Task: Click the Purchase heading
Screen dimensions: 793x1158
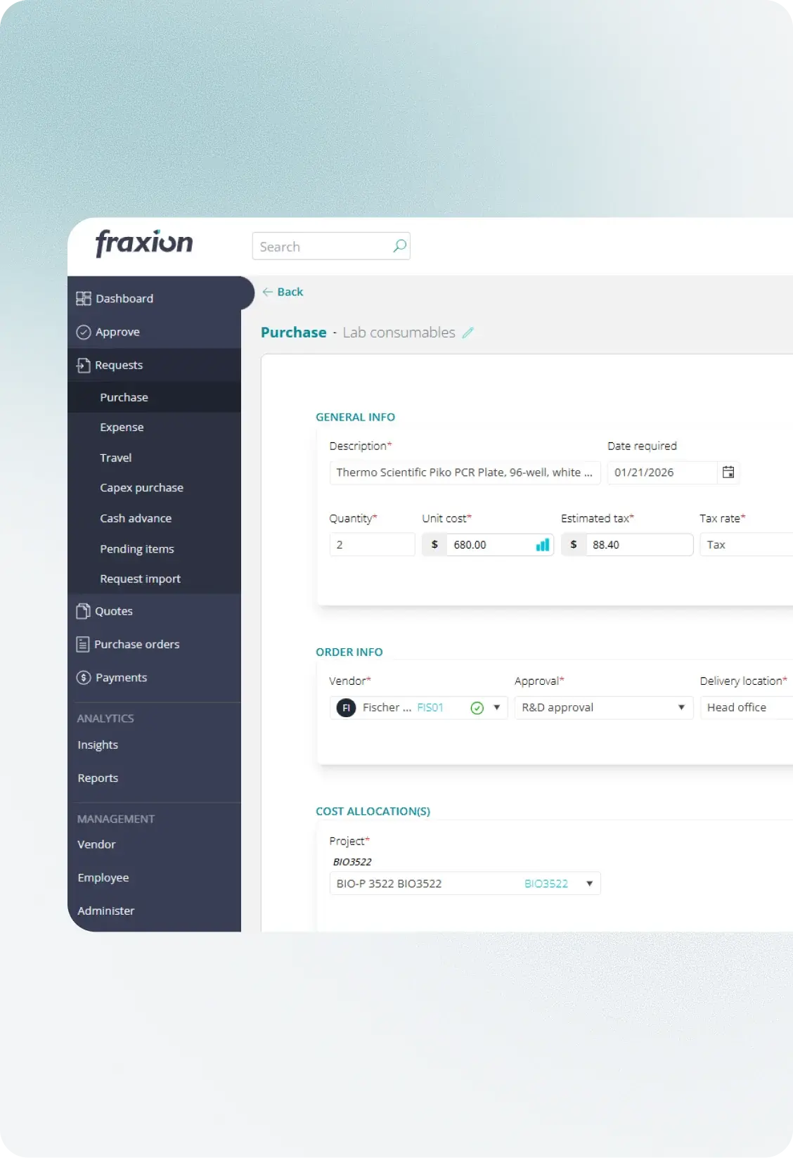Action: coord(294,333)
